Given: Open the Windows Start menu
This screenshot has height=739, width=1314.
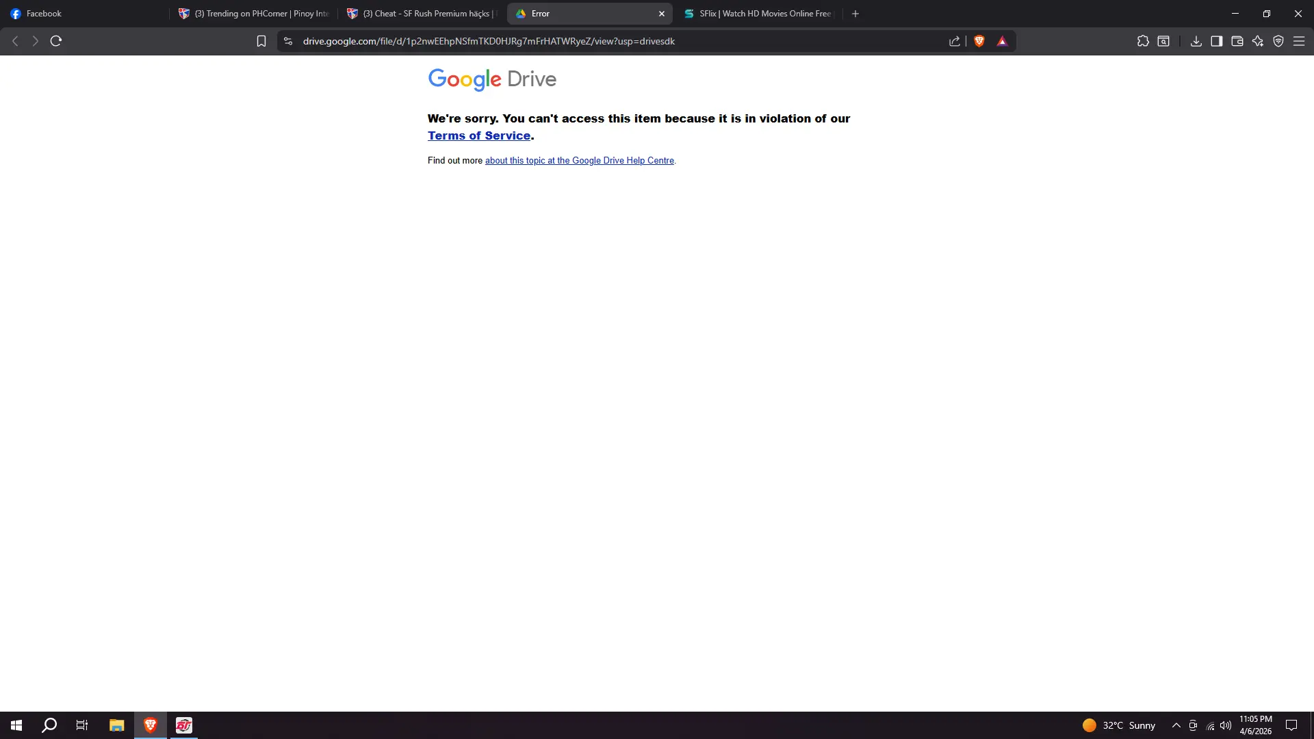Looking at the screenshot, I should pos(16,725).
